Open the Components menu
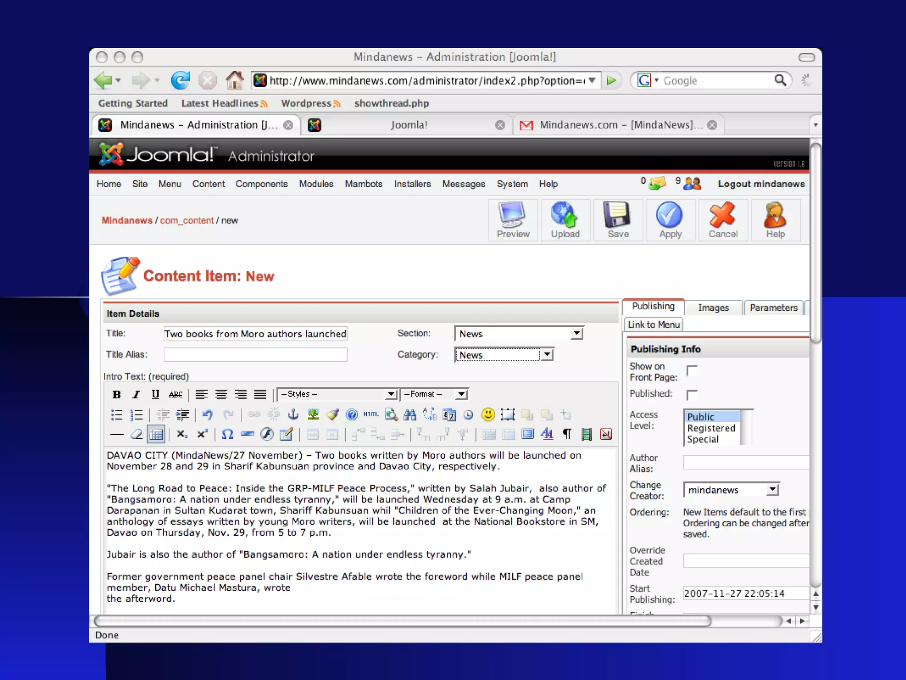The height and width of the screenshot is (680, 906). coord(261,184)
